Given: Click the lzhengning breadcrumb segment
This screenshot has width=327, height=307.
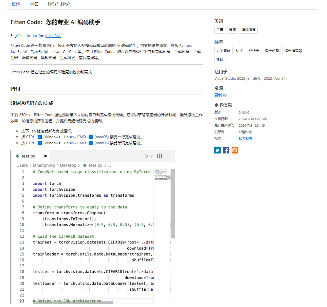Looking at the screenshot, I should [44, 165].
